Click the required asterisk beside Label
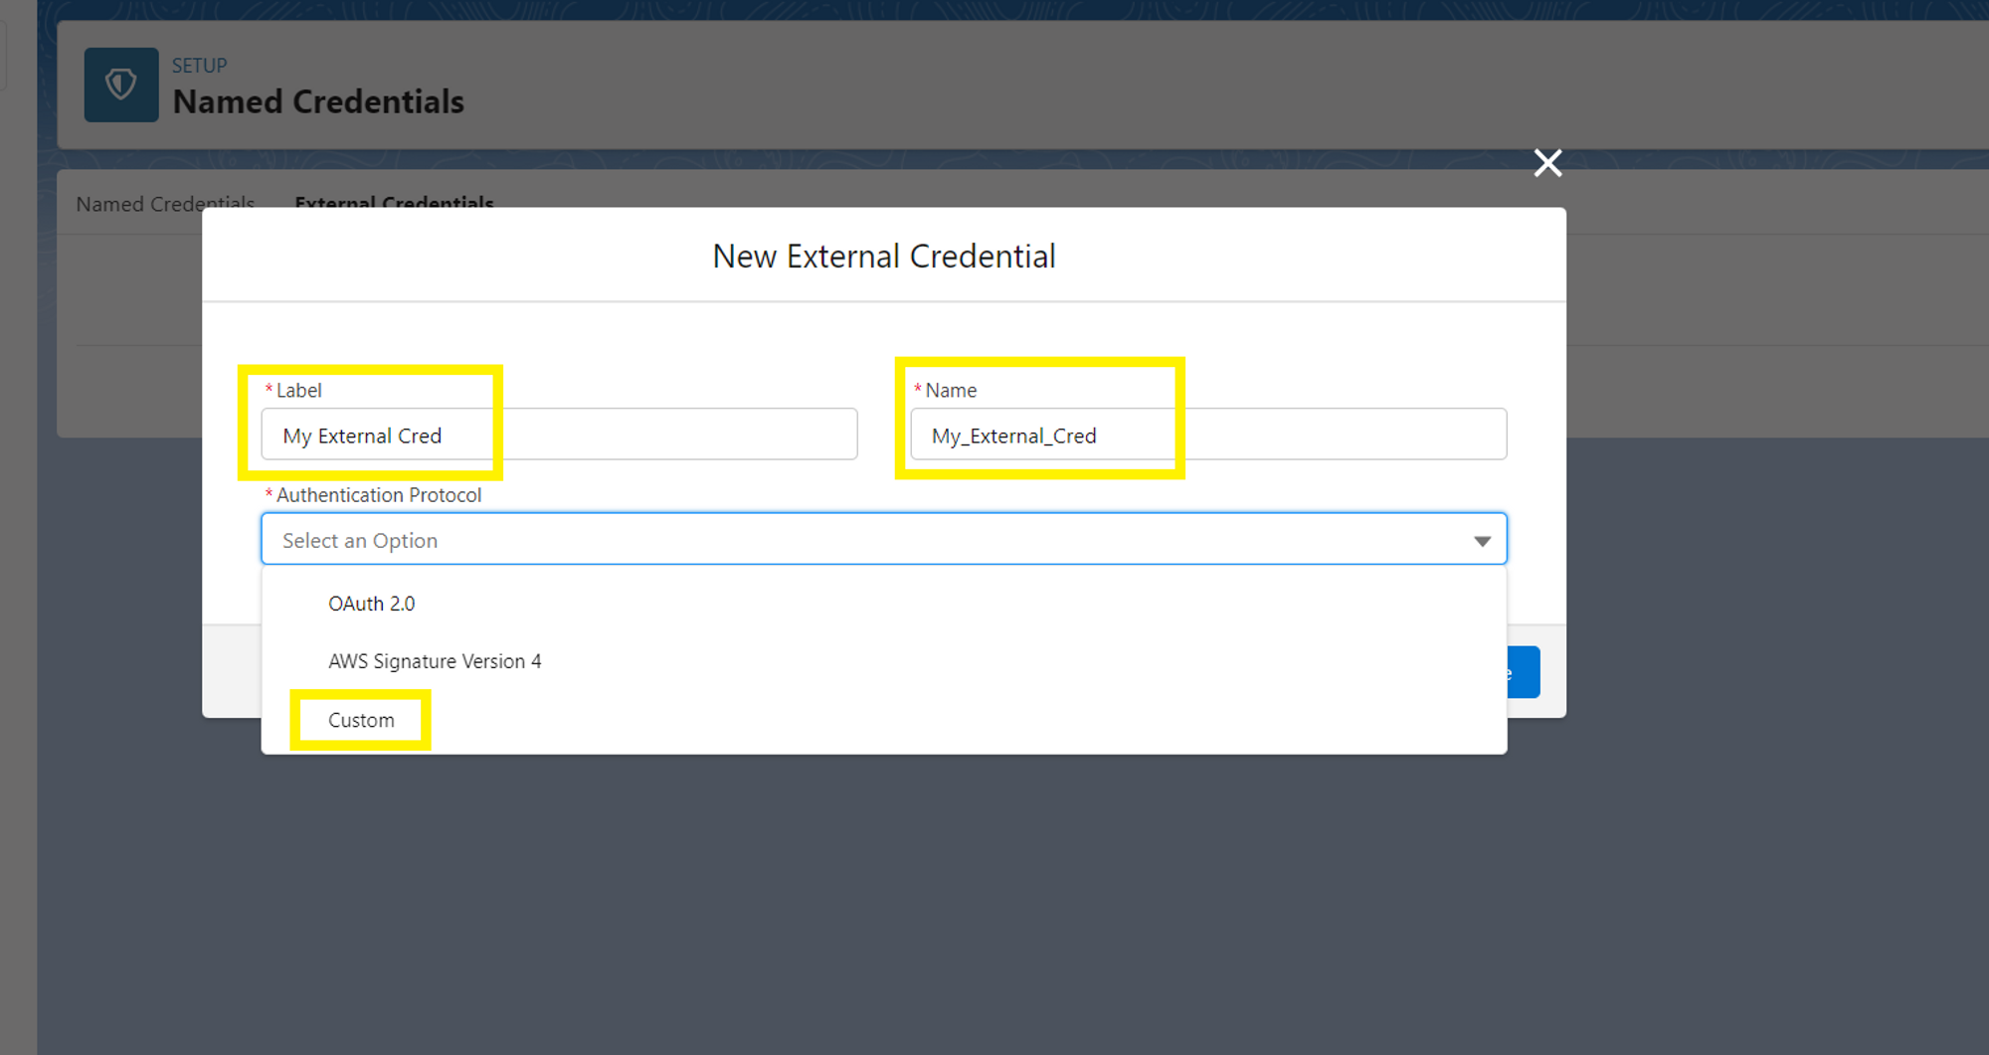The width and height of the screenshot is (1989, 1055). [268, 390]
